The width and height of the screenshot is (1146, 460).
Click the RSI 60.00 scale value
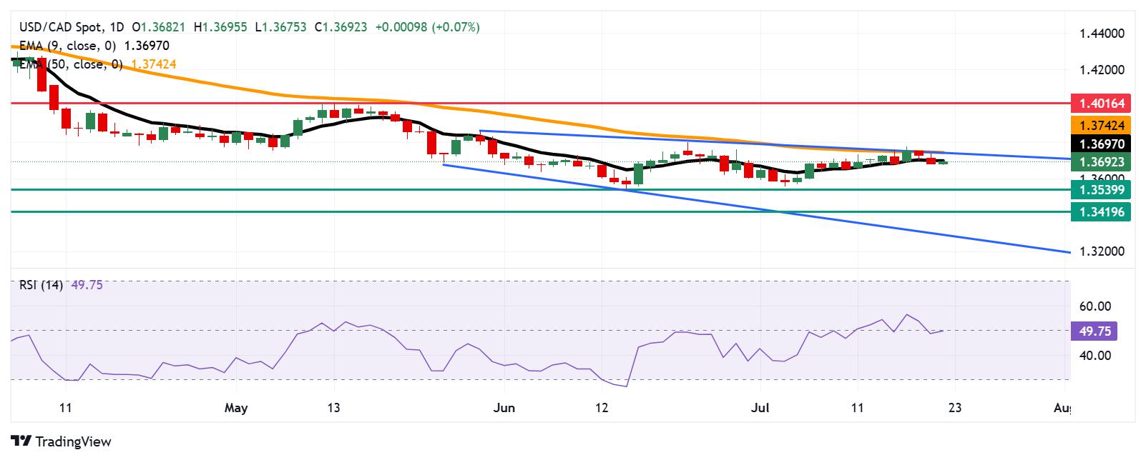(x=1094, y=306)
